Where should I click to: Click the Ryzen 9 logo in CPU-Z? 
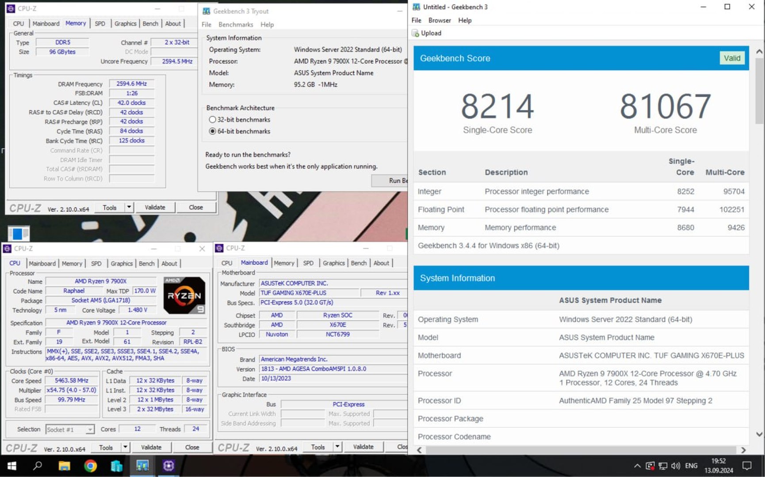pos(184,295)
